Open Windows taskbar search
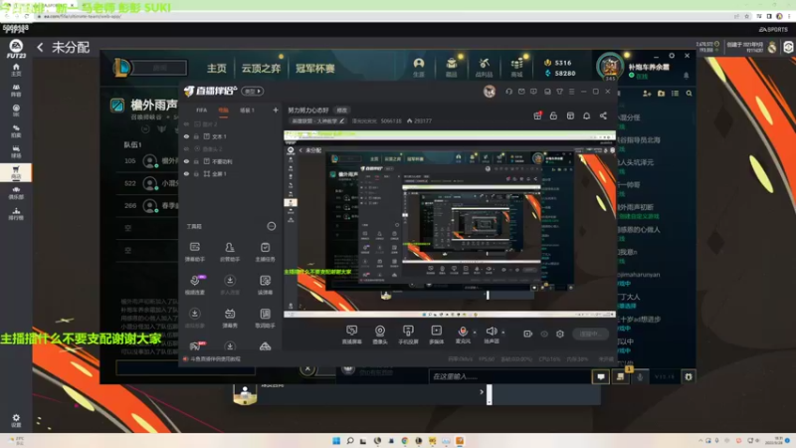 350,441
